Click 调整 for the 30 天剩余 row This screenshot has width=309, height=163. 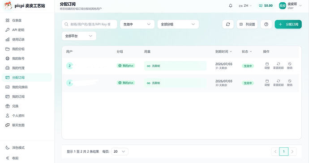click(267, 83)
